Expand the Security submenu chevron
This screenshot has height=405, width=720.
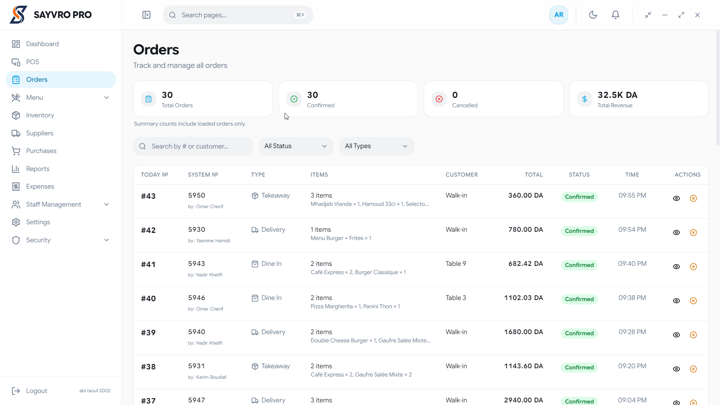(x=106, y=240)
